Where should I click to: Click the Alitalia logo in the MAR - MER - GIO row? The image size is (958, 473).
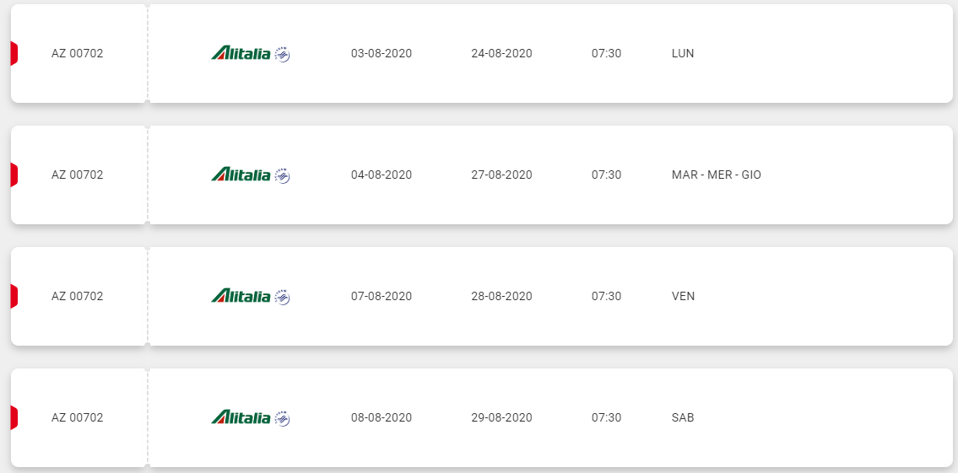[241, 175]
